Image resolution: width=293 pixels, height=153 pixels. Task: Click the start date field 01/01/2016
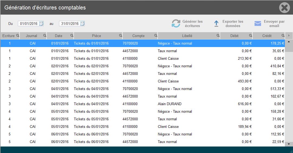(x=28, y=24)
